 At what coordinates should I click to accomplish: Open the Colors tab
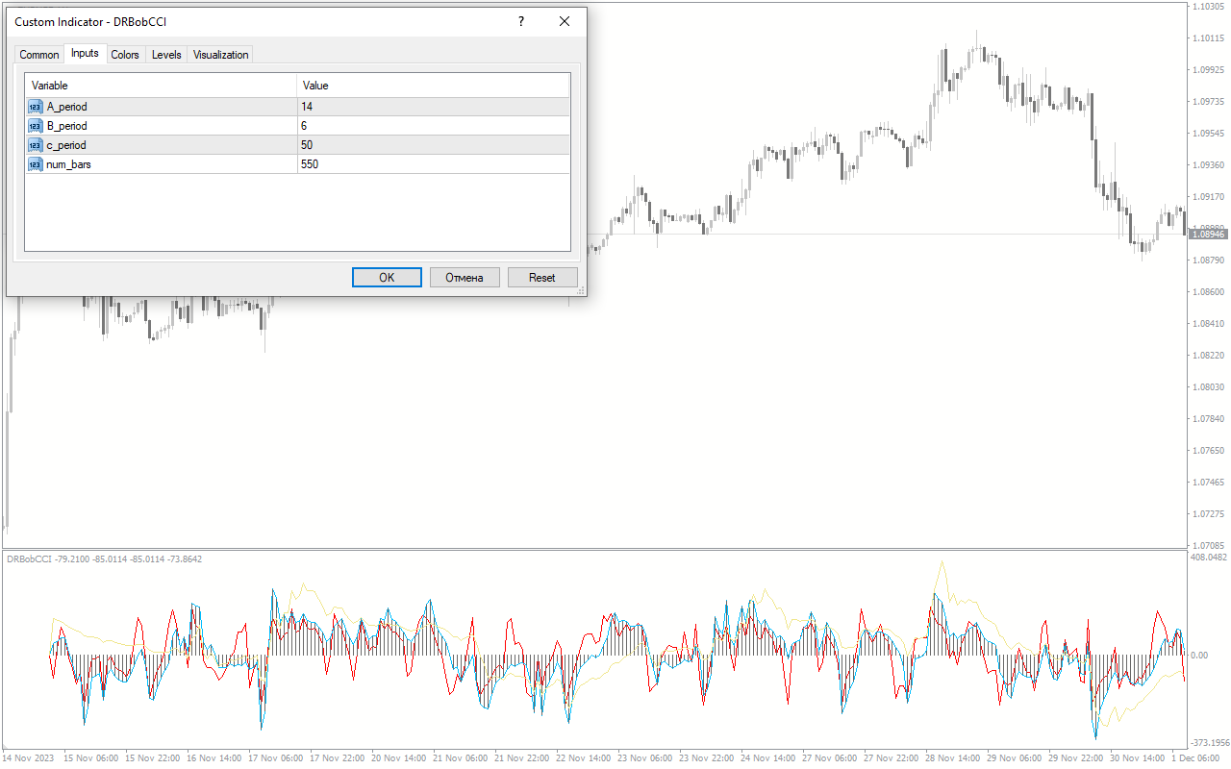[x=125, y=55]
